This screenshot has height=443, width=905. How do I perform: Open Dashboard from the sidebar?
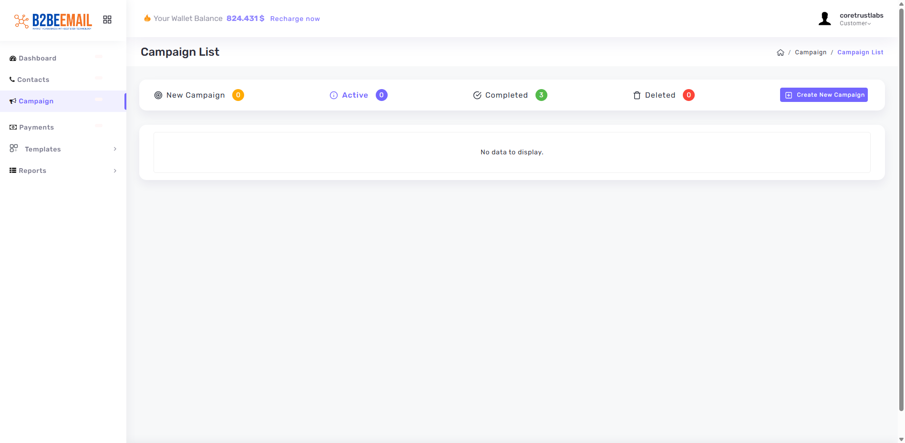37,58
